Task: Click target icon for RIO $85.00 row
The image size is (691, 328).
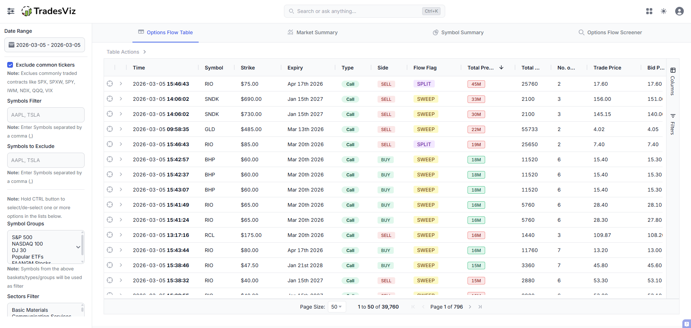Action: pyautogui.click(x=110, y=144)
